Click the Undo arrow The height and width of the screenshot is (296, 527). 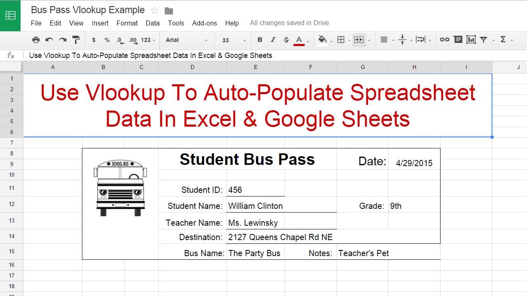tap(49, 40)
